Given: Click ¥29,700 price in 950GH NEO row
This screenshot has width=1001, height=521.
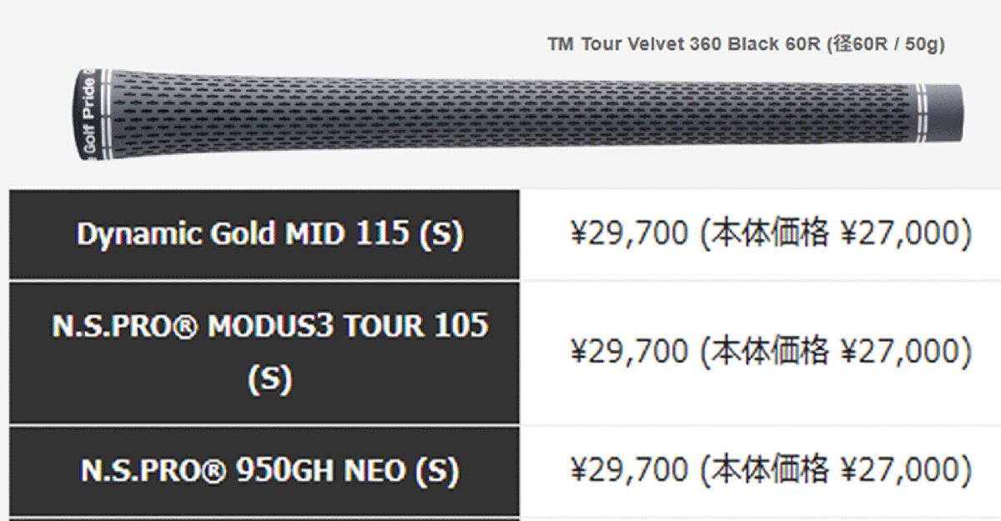Looking at the screenshot, I should click(x=629, y=471).
